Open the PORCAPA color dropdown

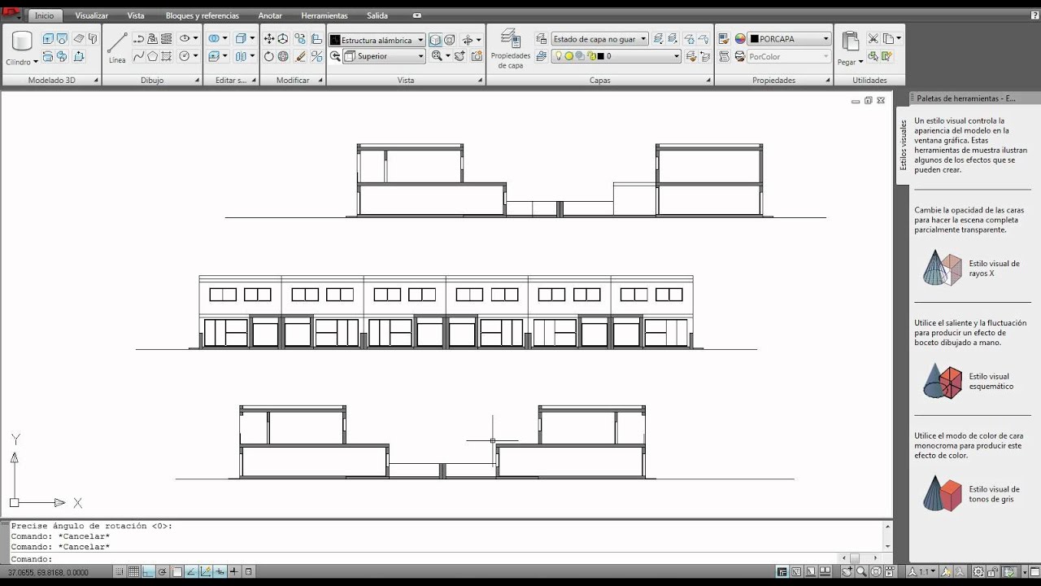(789, 39)
